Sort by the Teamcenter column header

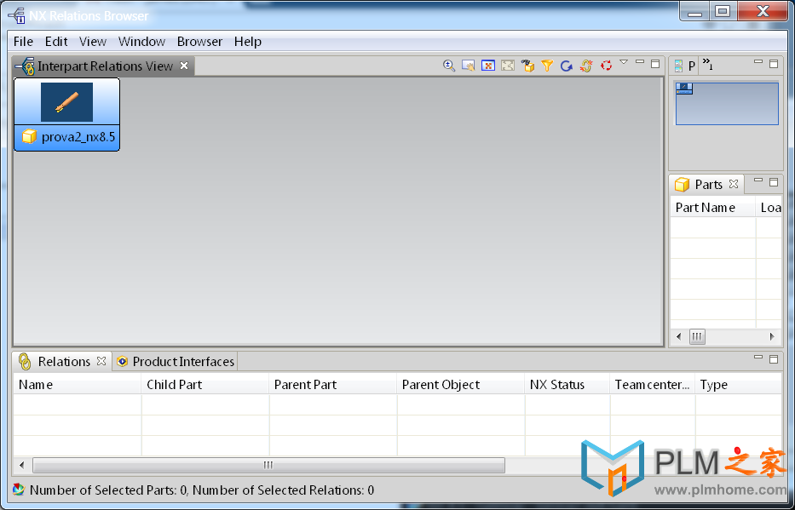653,385
